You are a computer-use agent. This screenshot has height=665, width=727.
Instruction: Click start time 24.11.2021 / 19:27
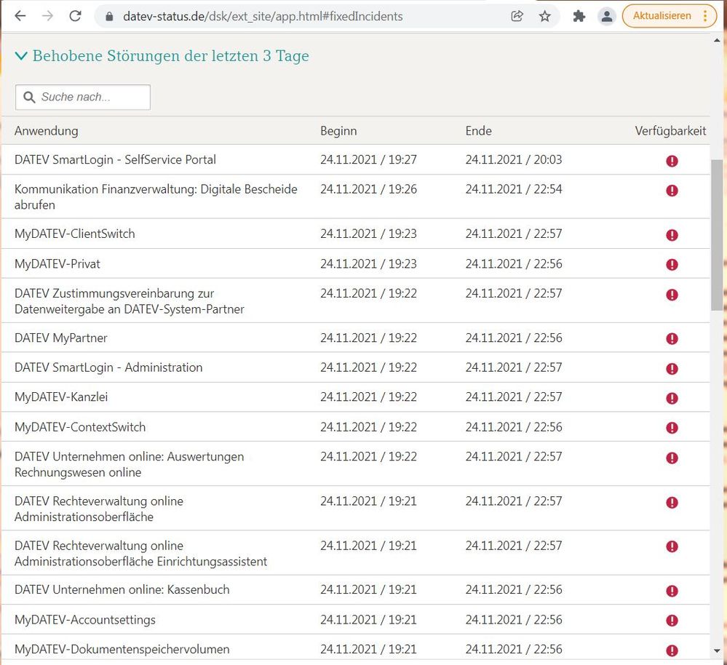pos(369,160)
